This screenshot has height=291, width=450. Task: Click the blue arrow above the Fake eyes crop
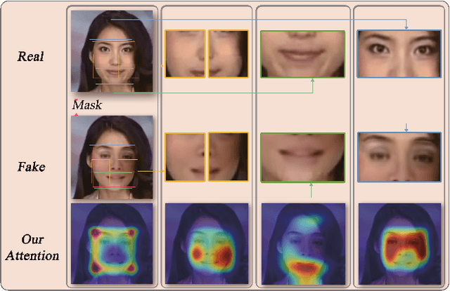click(406, 127)
